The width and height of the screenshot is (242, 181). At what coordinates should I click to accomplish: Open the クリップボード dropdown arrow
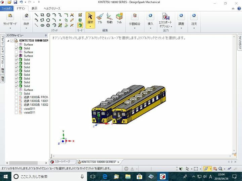10,28
